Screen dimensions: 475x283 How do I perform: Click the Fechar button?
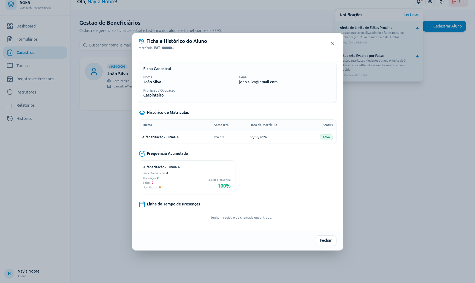click(x=325, y=240)
